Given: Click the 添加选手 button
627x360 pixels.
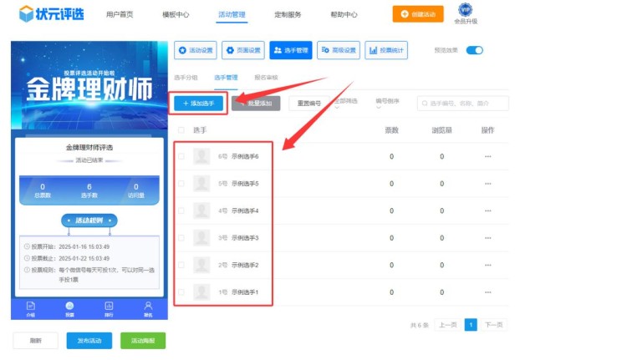Looking at the screenshot, I should coord(198,103).
